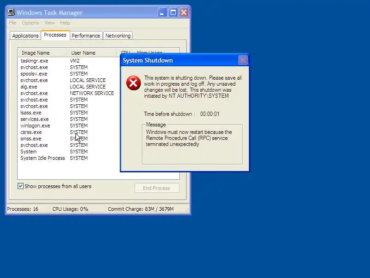Sort by User Name column header
Image resolution: width=370 pixels, height=278 pixels.
coord(92,53)
